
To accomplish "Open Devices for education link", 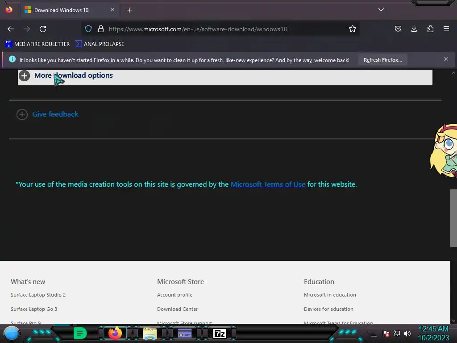I will tap(328, 309).
